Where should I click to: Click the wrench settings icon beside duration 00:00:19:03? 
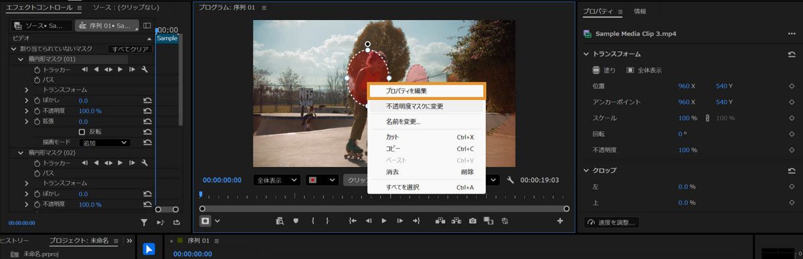(x=511, y=180)
